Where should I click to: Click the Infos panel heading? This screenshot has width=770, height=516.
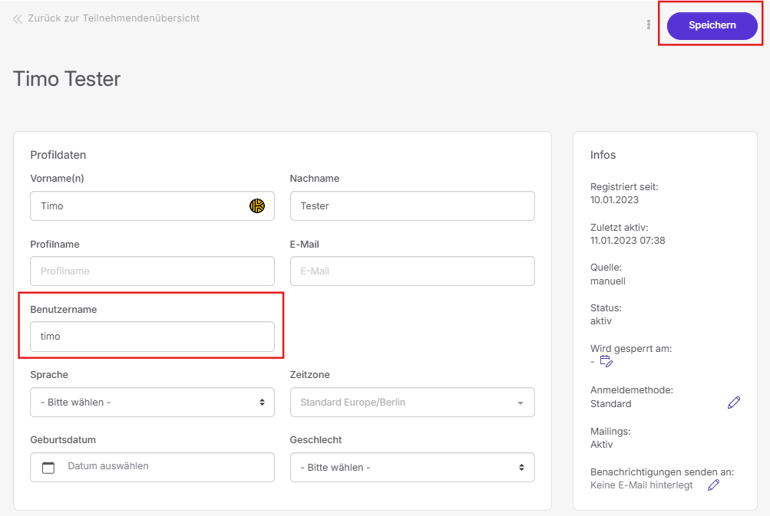click(603, 155)
